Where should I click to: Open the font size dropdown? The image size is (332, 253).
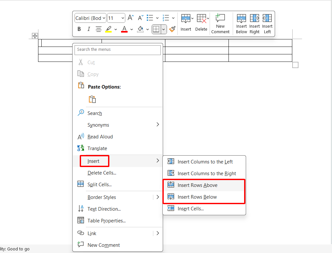[116, 18]
